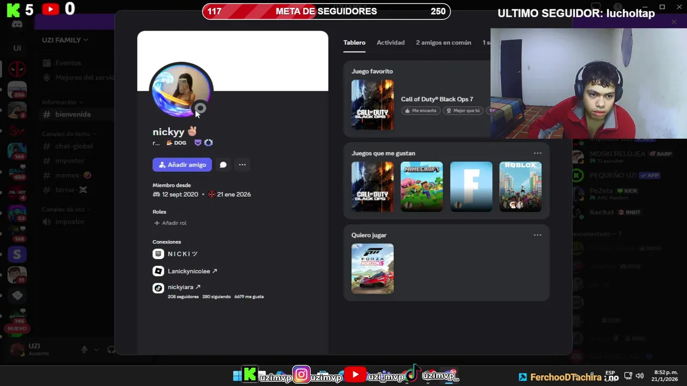
Task: Expand the UZI FAMILY server dropdown
Action: [x=65, y=40]
